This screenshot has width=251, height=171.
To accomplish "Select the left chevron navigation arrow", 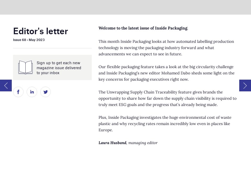I will [x=6, y=85].
